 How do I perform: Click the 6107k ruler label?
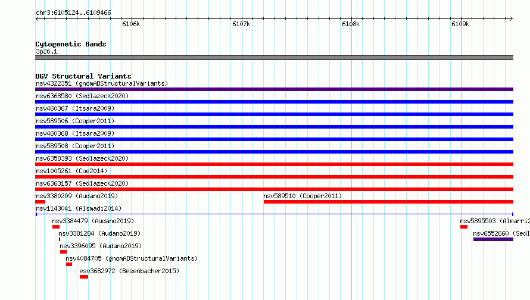(241, 24)
